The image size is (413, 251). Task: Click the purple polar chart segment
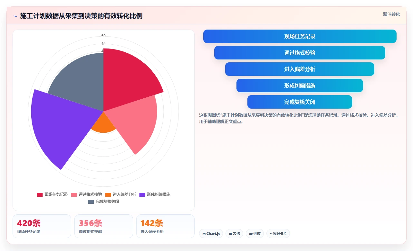[x=61, y=125]
